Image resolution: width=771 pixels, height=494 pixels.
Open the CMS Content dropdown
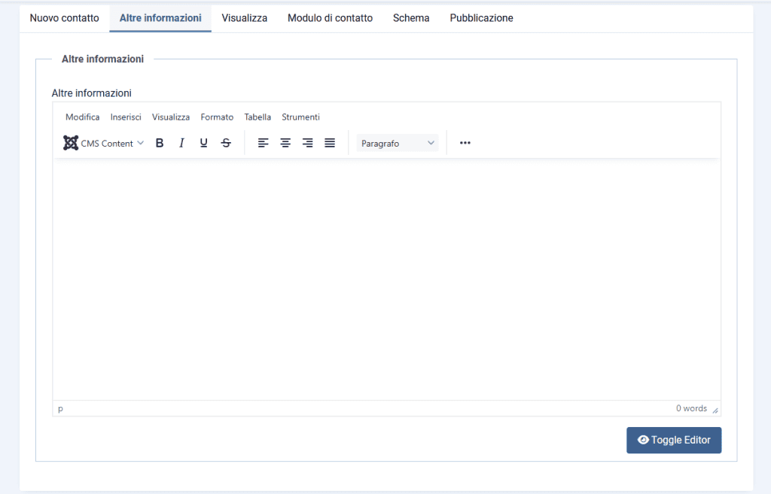click(x=109, y=142)
